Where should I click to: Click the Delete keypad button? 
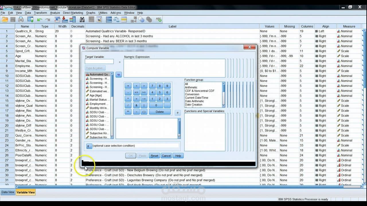pyautogui.click(x=160, y=112)
